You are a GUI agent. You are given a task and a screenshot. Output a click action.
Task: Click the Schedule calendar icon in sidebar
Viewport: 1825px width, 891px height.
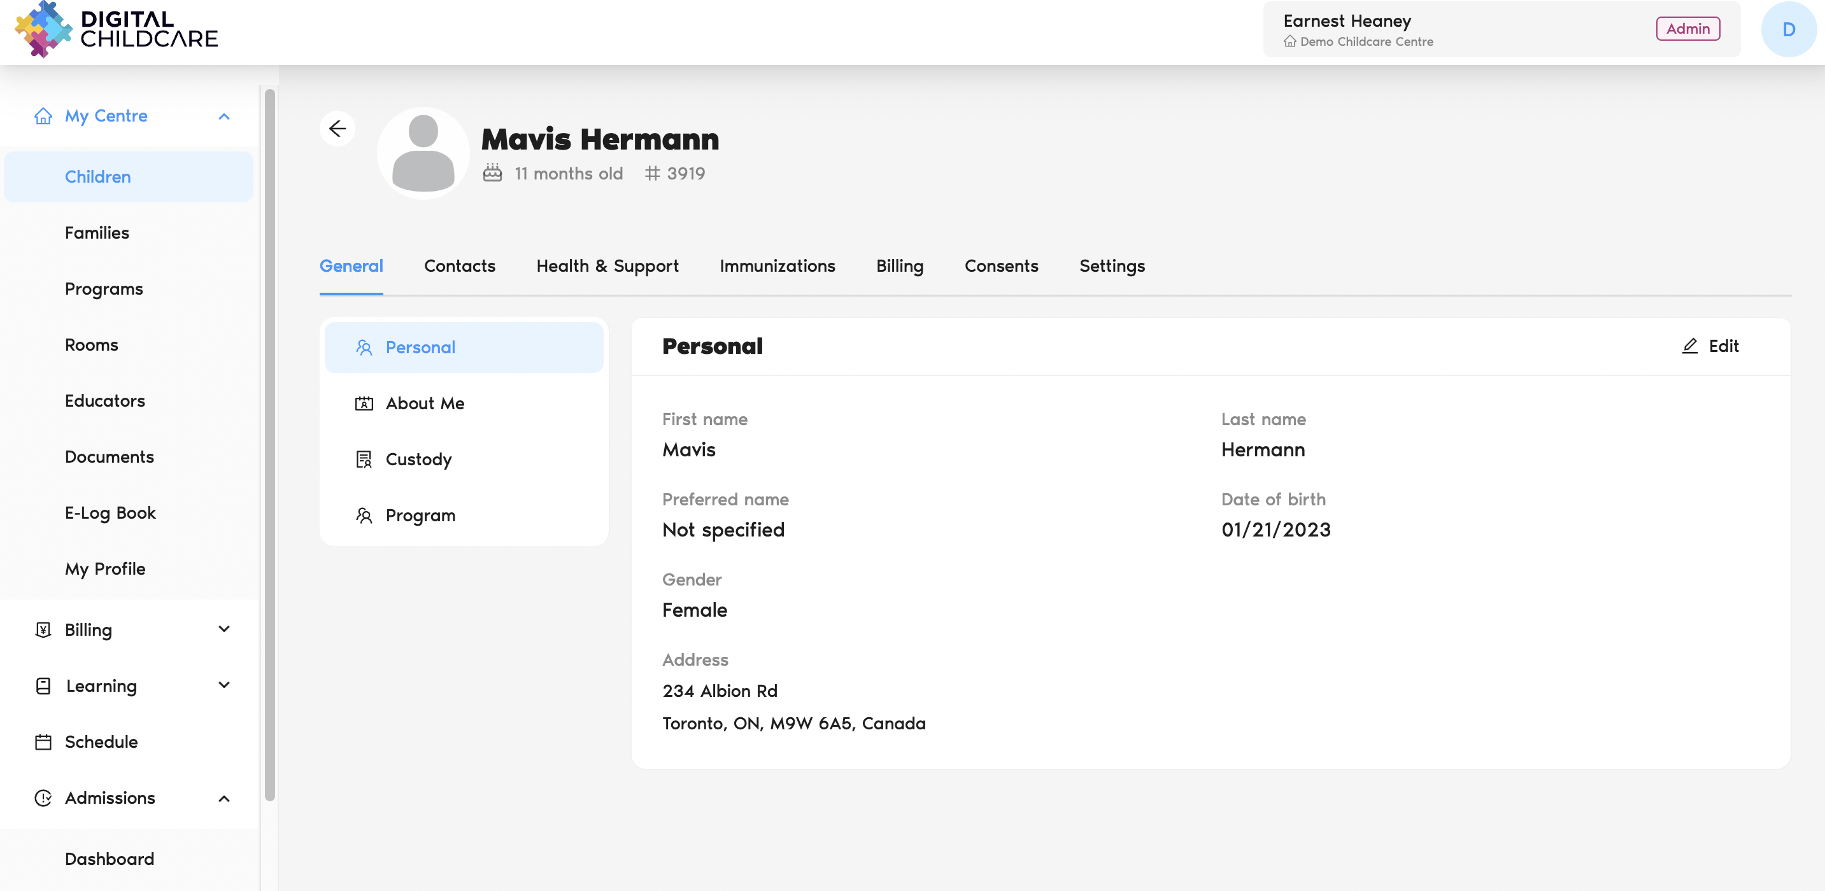(x=43, y=741)
